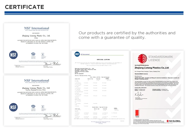The width and height of the screenshot is (188, 134).
Task: Click the ANSI badge on top certificate
Action: pyautogui.click(x=33, y=54)
